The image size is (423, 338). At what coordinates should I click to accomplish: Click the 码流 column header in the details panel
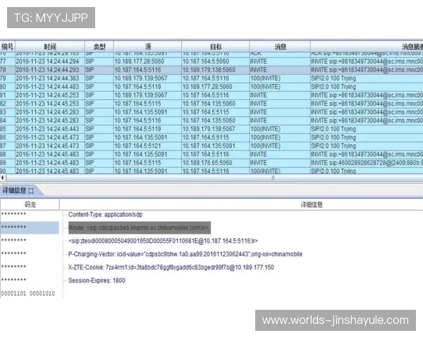click(30, 204)
